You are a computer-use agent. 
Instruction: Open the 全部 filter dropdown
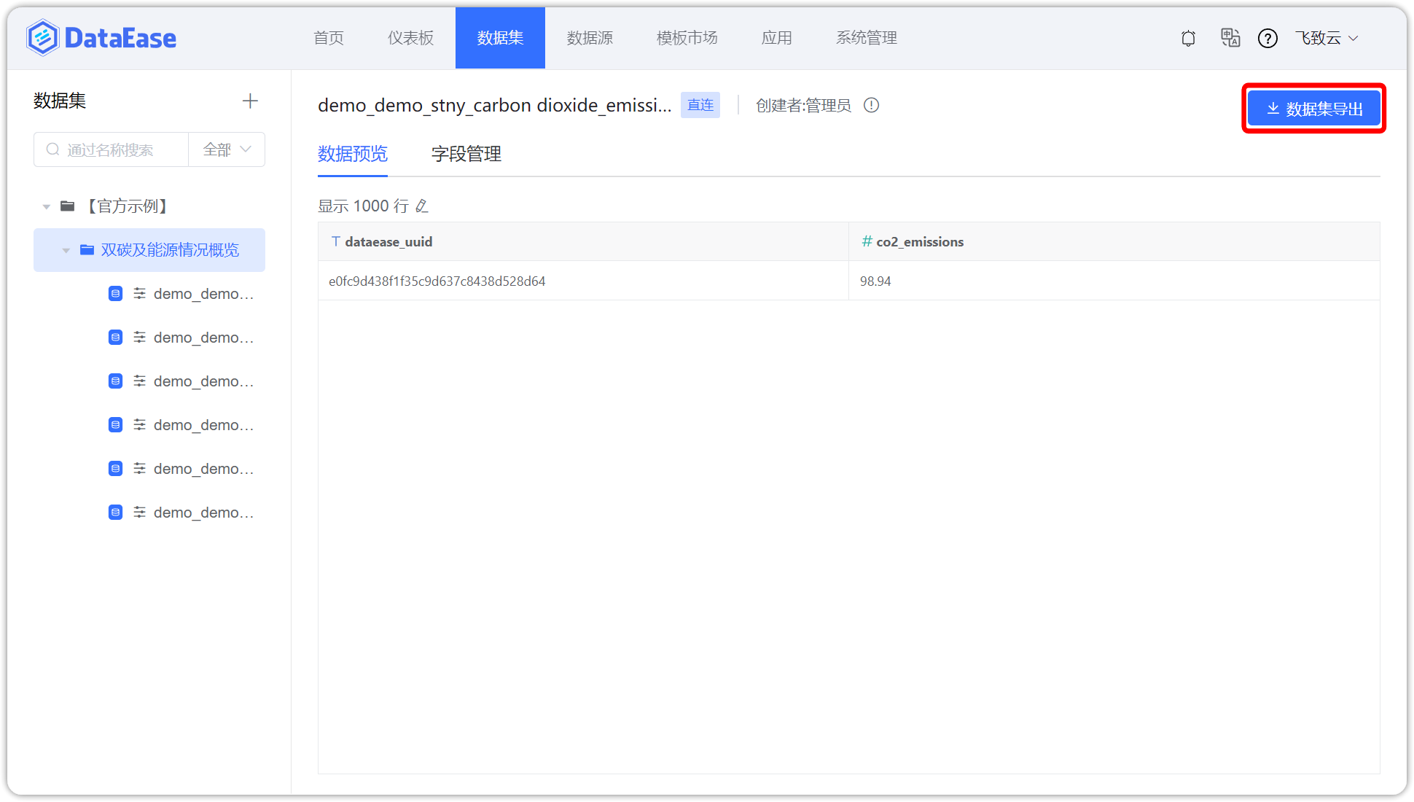pyautogui.click(x=226, y=149)
